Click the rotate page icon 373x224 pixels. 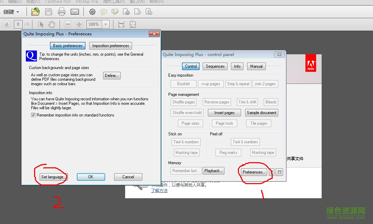click(138, 12)
